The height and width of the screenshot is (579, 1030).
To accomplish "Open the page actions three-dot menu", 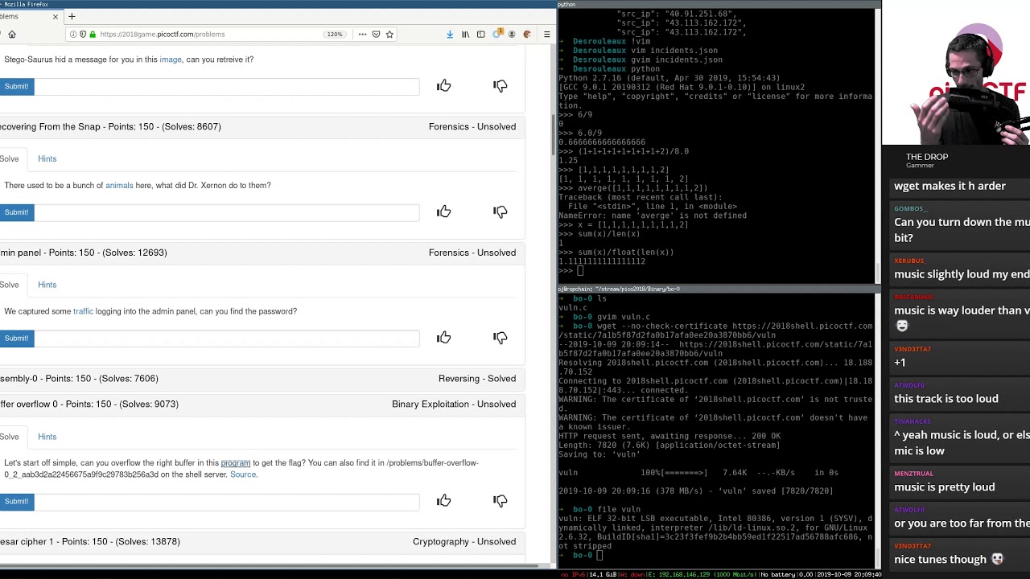I will click(362, 35).
